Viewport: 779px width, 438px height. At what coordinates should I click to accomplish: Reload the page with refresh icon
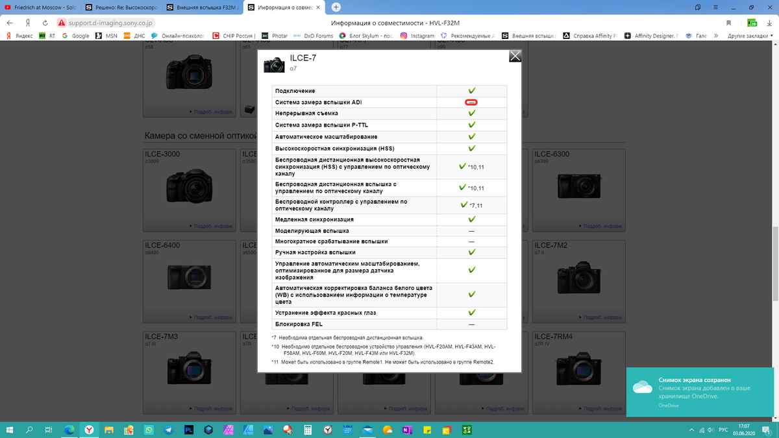(x=46, y=23)
